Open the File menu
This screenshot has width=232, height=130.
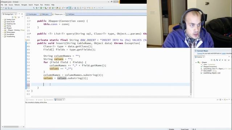tap(2, 5)
